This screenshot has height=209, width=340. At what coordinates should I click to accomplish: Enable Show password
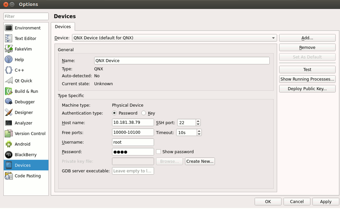click(x=158, y=151)
